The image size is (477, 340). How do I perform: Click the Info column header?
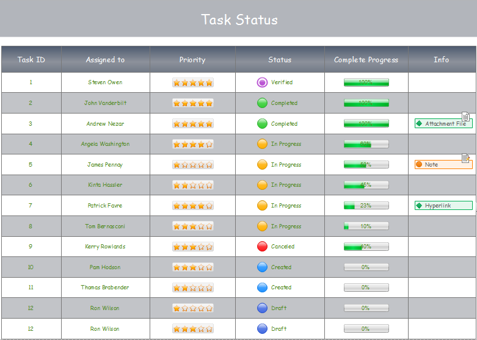click(442, 59)
